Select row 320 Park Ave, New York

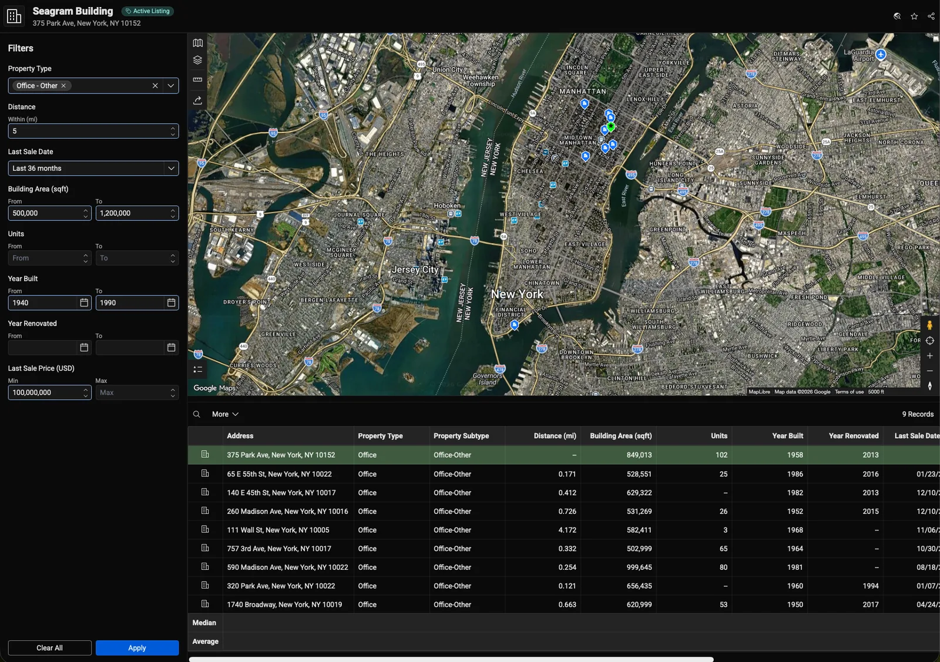coord(563,586)
